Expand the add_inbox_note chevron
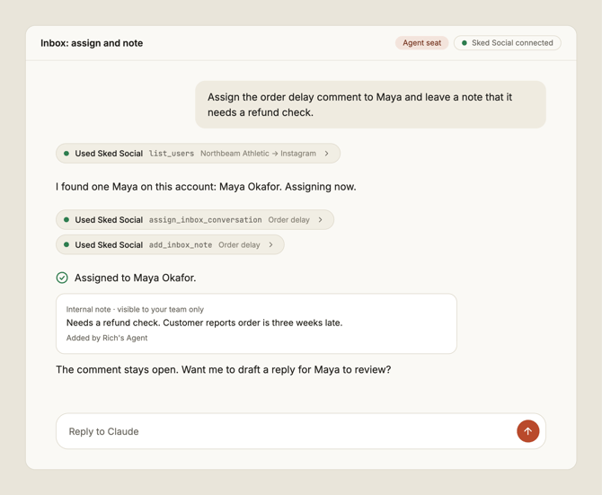 [x=270, y=245]
